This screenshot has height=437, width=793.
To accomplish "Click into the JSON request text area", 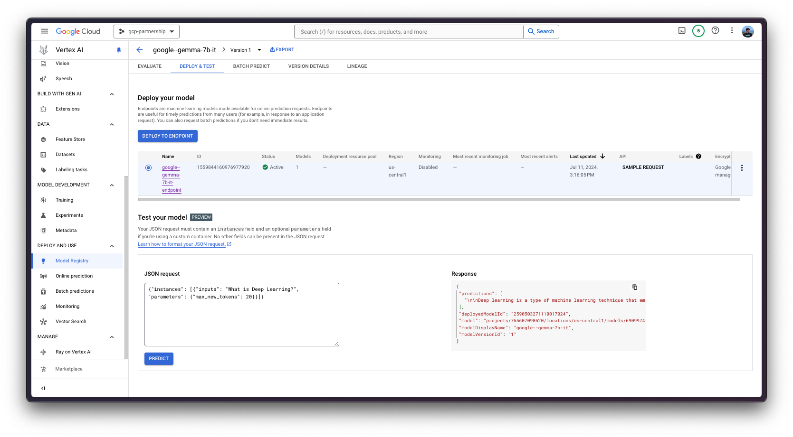I will pos(242,315).
